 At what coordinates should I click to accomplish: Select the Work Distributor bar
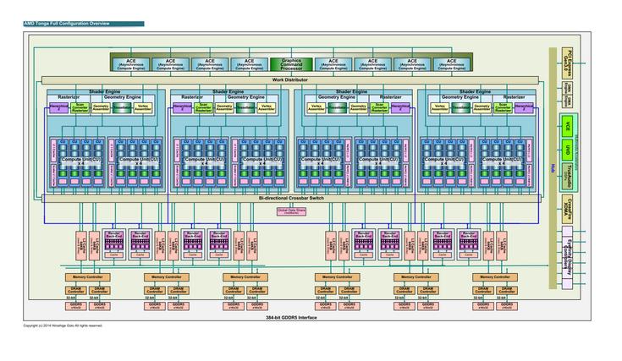coord(290,80)
